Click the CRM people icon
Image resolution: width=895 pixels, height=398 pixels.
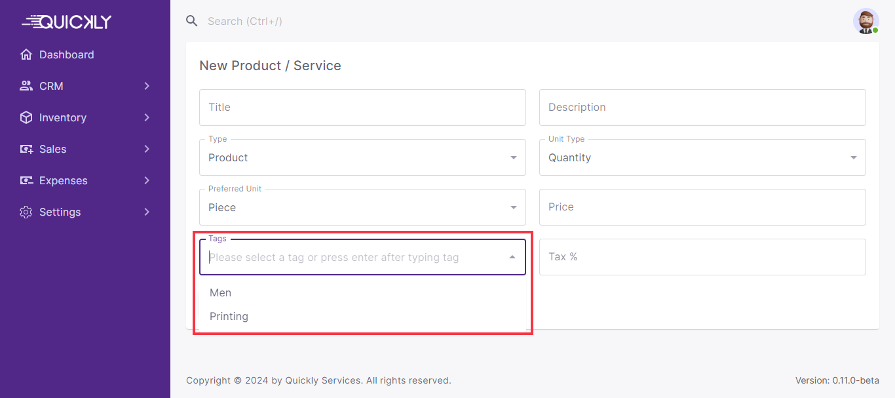26,86
